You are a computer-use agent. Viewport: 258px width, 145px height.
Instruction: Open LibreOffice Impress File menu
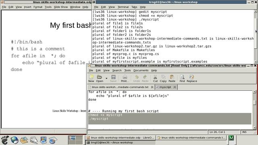click(4, 7)
